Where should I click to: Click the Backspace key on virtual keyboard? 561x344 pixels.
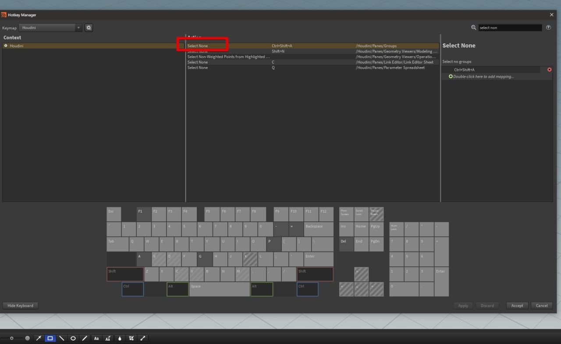point(319,229)
